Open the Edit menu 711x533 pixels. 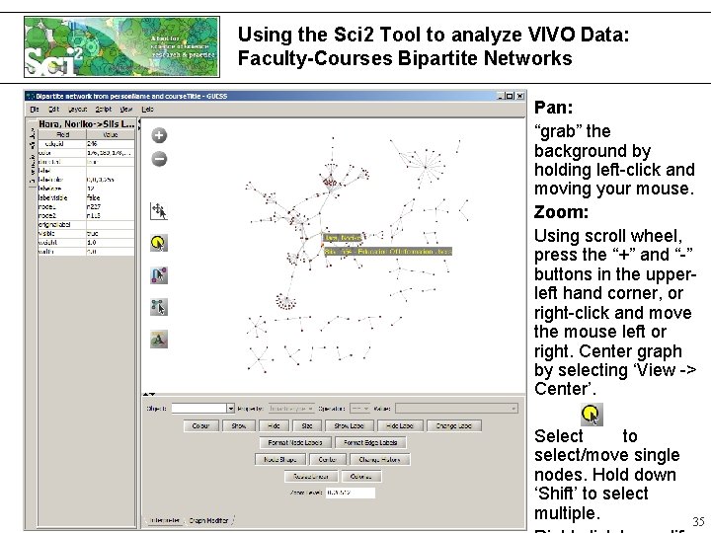pyautogui.click(x=54, y=110)
